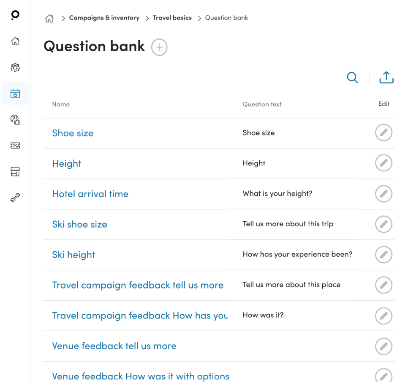Viewport: 408px width, 382px height.
Task: Open the wrench tools sidebar icon
Action: coord(15,198)
